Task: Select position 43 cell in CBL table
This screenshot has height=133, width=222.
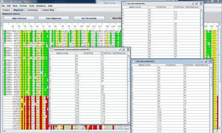Action: click(x=170, y=68)
